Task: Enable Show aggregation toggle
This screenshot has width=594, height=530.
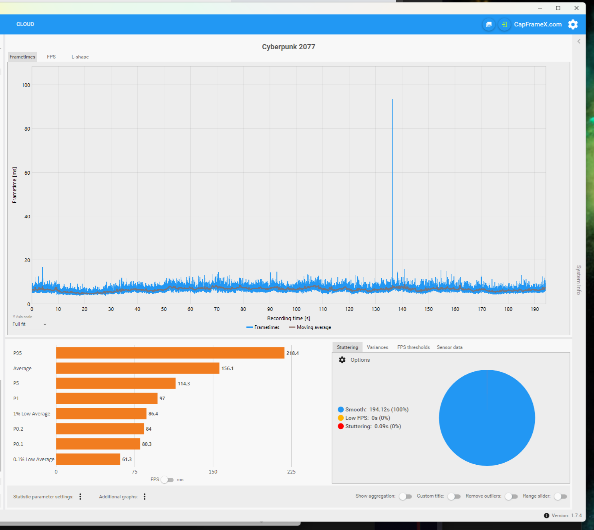Action: (405, 496)
